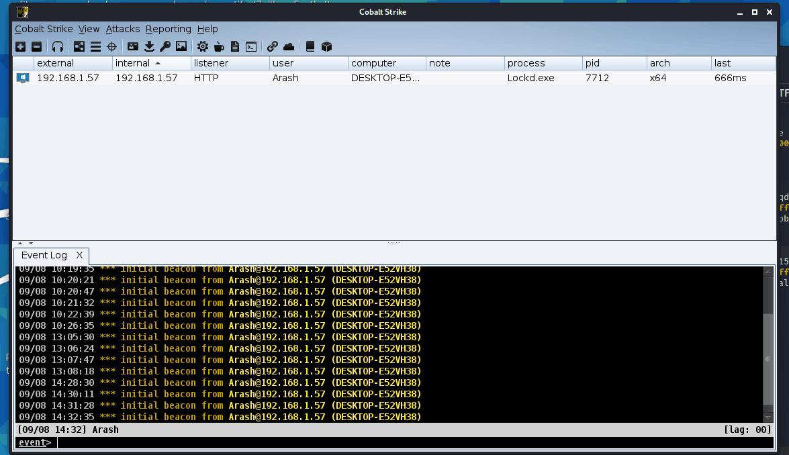Click the 09/08 13:05:30 initial beacon log line
Image resolution: width=789 pixels, height=455 pixels.
coord(220,337)
